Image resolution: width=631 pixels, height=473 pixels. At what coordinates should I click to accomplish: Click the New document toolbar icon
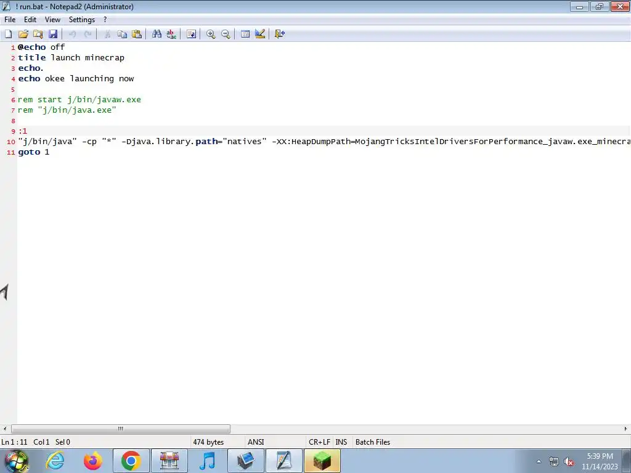(x=8, y=34)
